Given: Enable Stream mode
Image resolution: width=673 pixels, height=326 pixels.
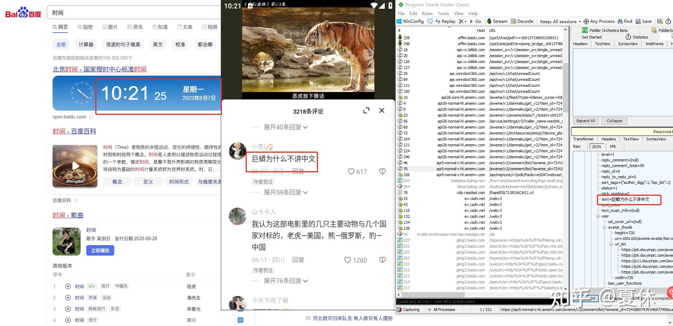Looking at the screenshot, I should tap(497, 21).
